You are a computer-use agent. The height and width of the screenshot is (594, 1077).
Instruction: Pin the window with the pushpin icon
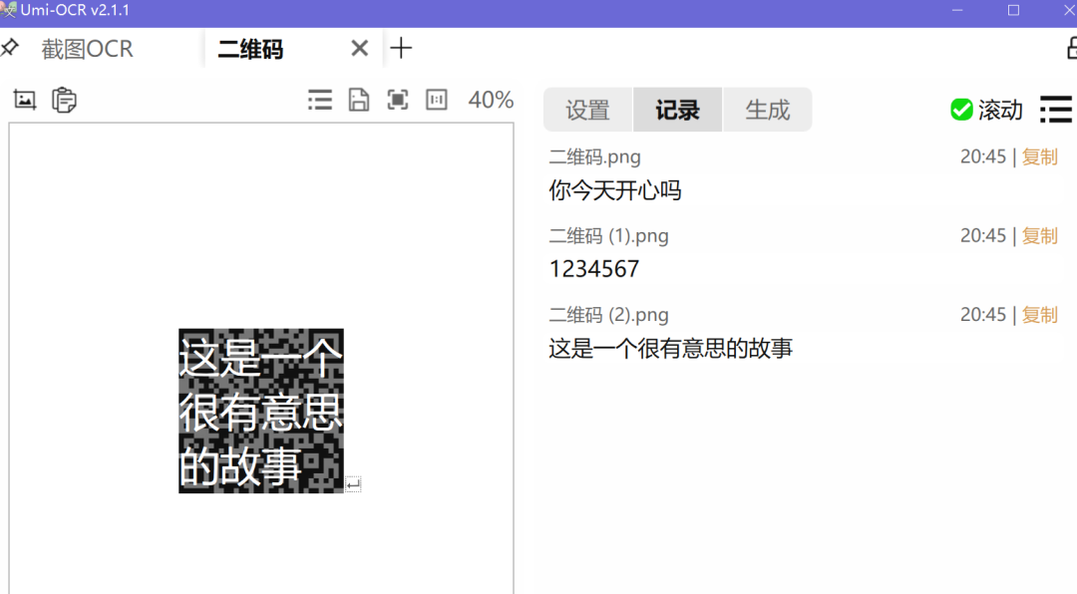coord(10,48)
